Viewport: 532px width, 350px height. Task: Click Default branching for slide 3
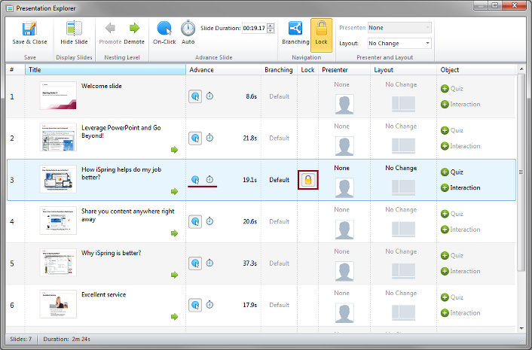(280, 180)
